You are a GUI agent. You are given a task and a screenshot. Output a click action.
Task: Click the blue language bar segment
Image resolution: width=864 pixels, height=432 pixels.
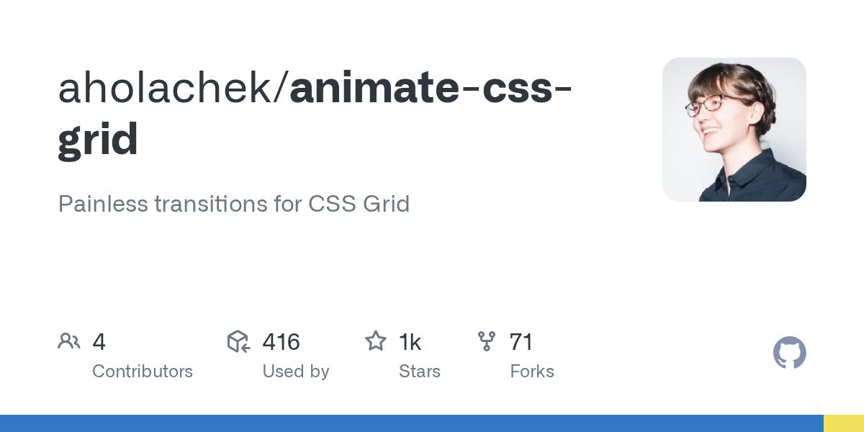tap(412, 423)
